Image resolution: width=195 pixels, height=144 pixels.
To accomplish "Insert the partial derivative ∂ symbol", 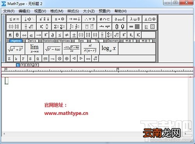I will 53,35.
